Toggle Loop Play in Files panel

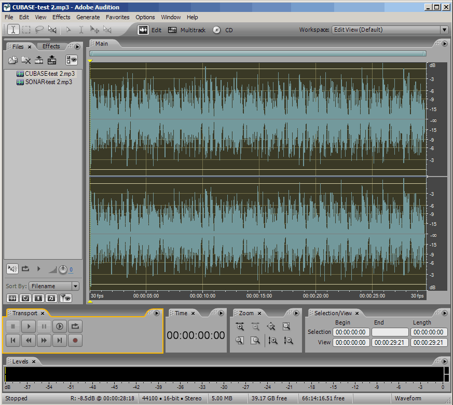point(26,268)
